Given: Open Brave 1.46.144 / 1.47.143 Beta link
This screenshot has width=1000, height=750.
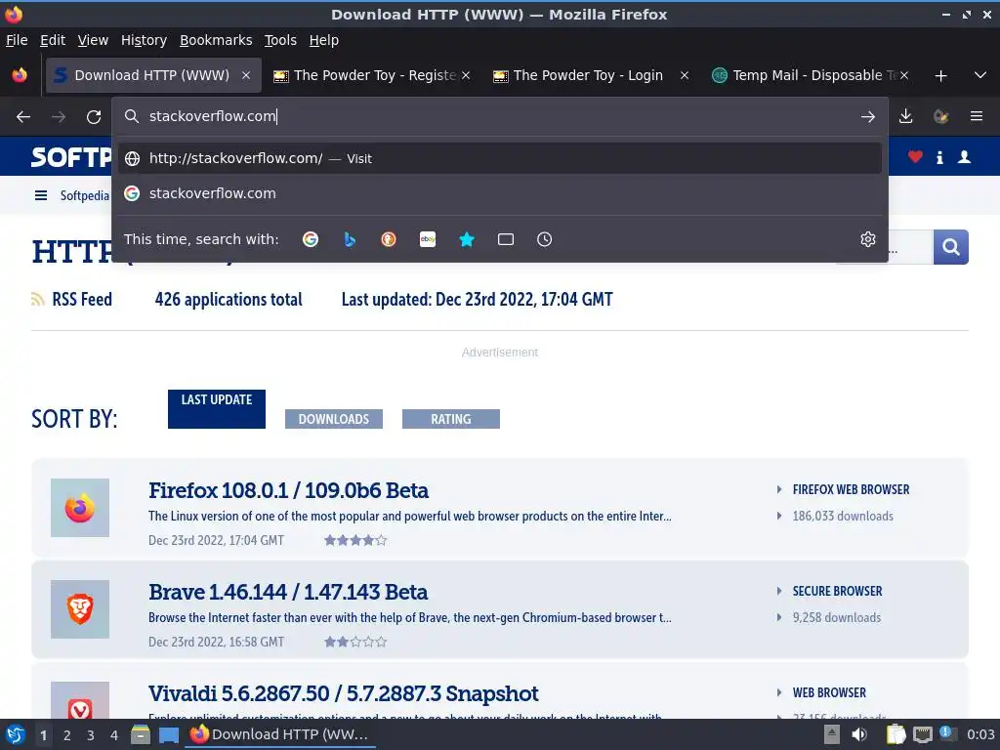Looking at the screenshot, I should 288,592.
